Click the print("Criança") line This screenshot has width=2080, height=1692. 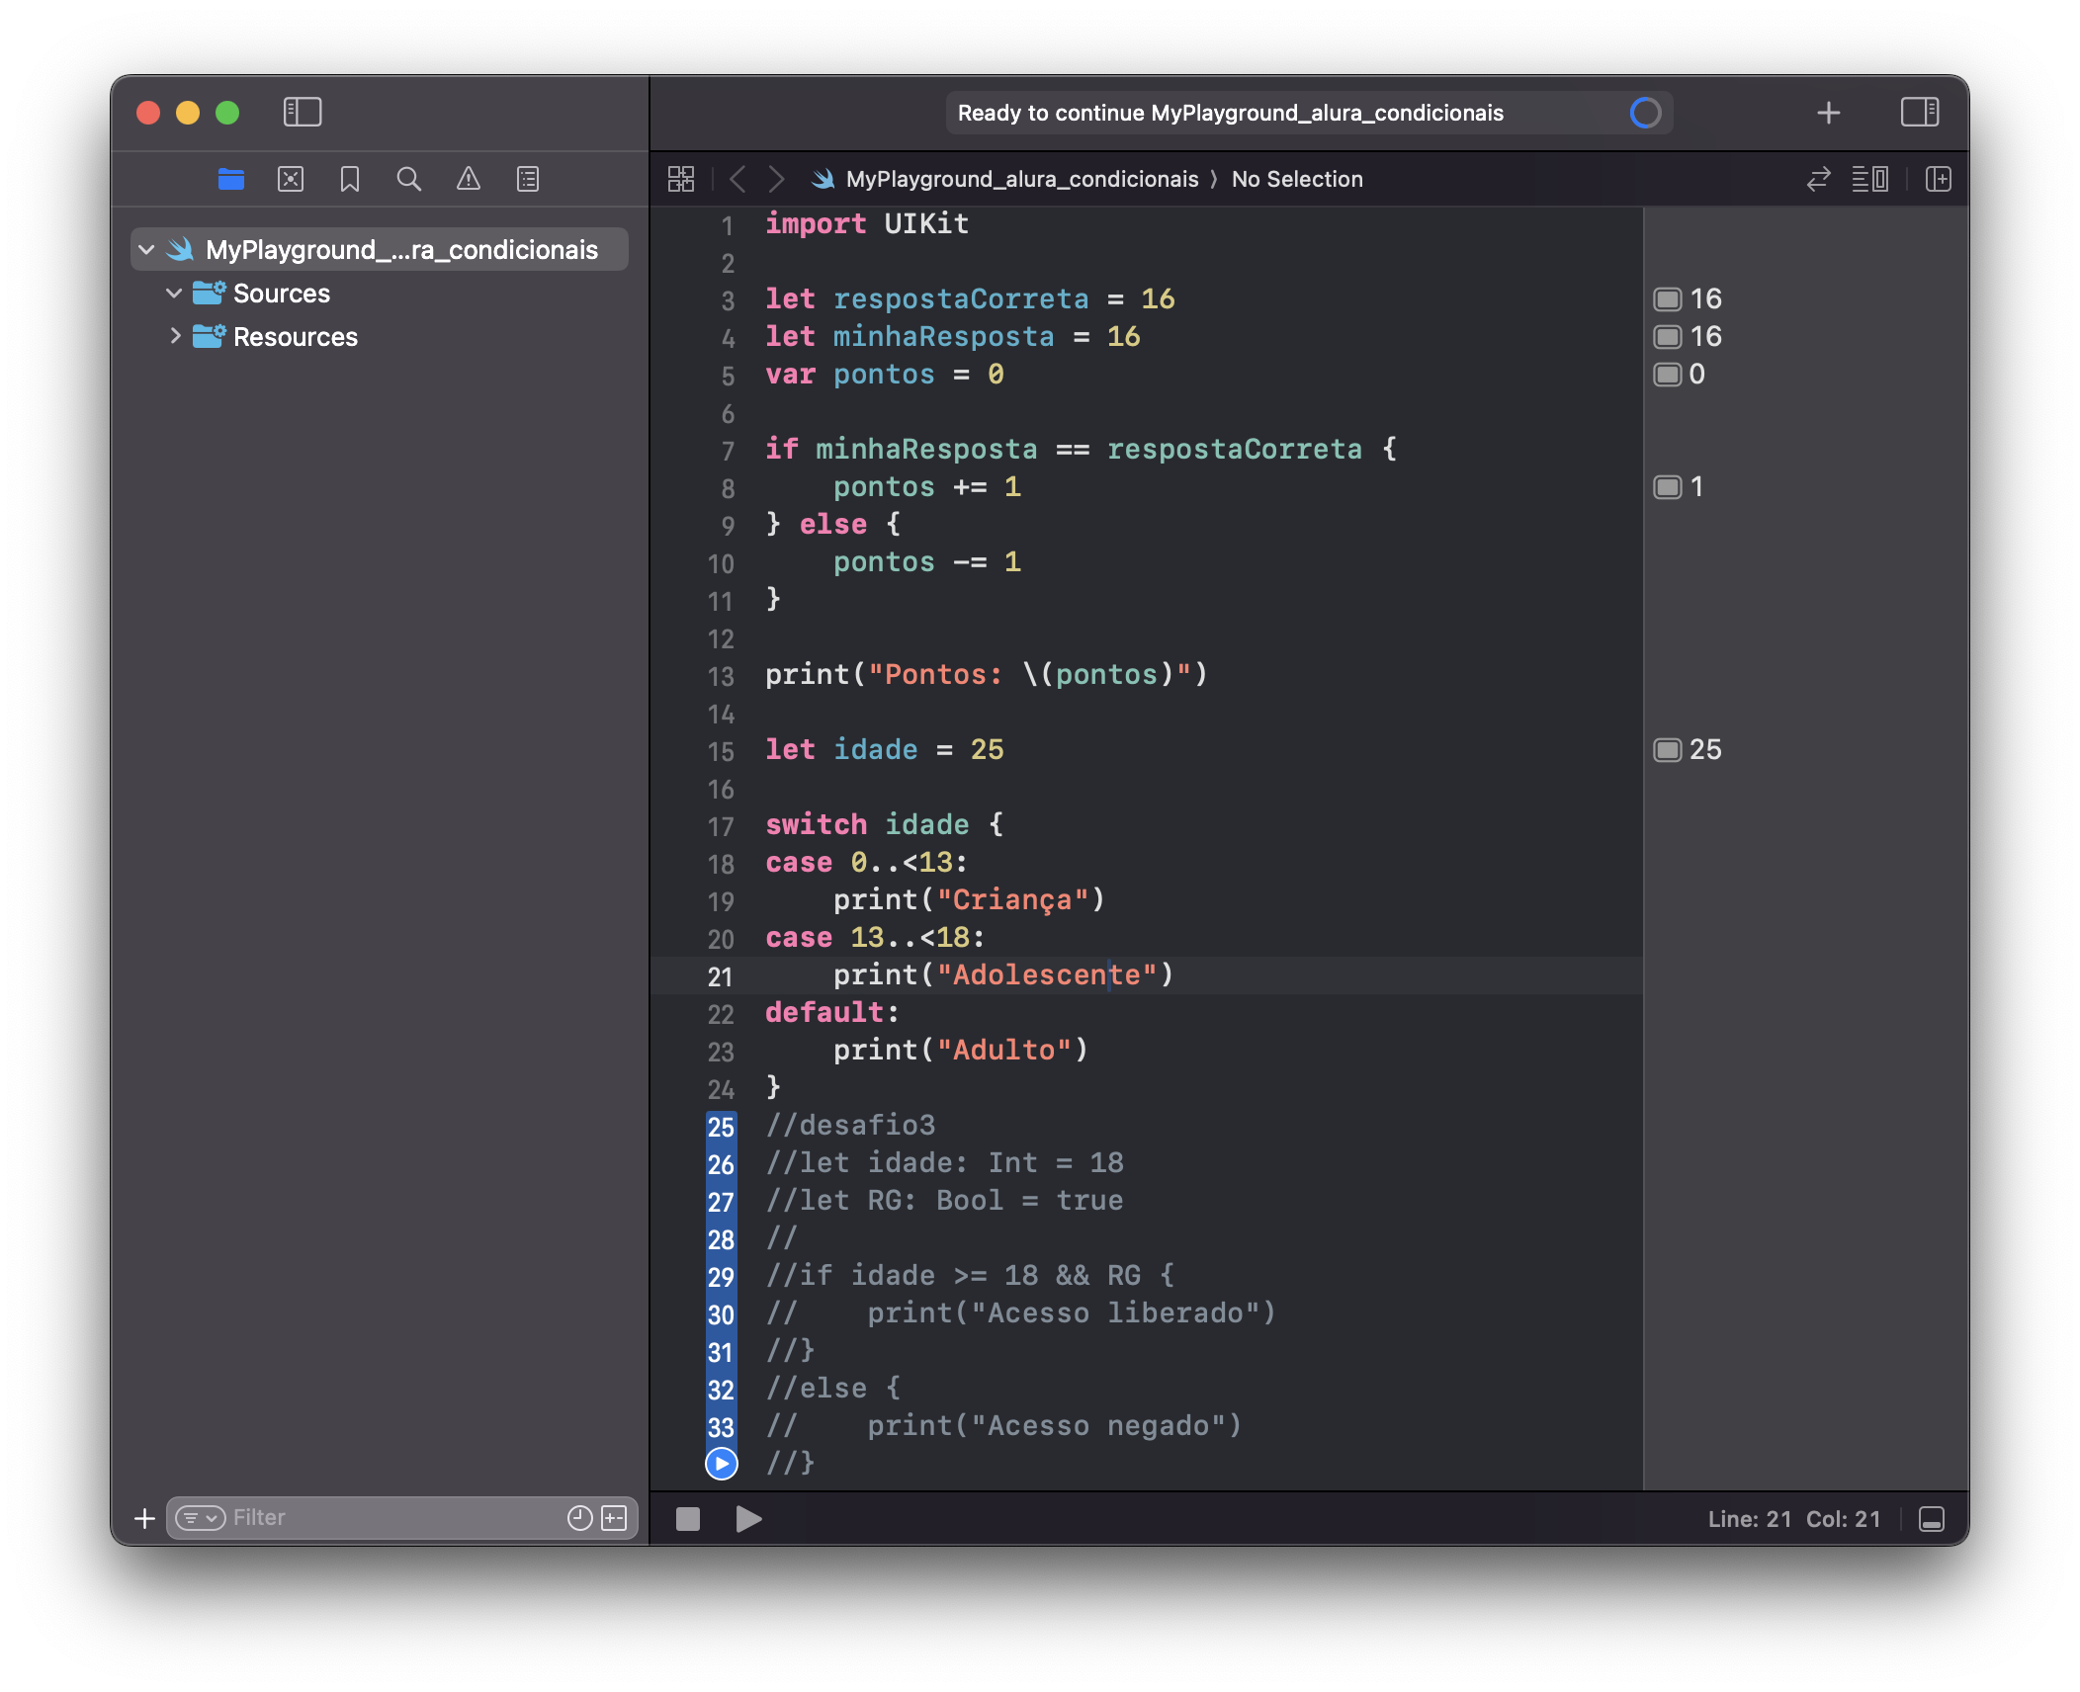coord(969,899)
